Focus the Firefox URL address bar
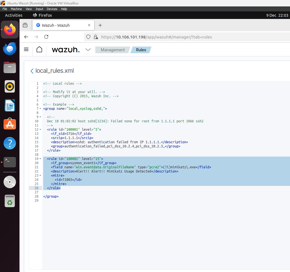 [x=167, y=37]
